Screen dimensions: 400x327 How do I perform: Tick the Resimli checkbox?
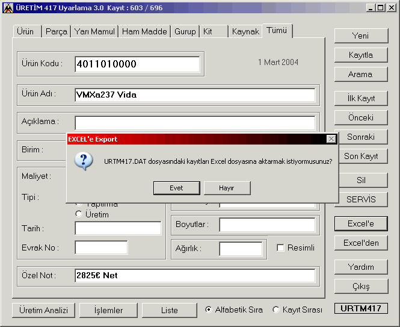(281, 248)
